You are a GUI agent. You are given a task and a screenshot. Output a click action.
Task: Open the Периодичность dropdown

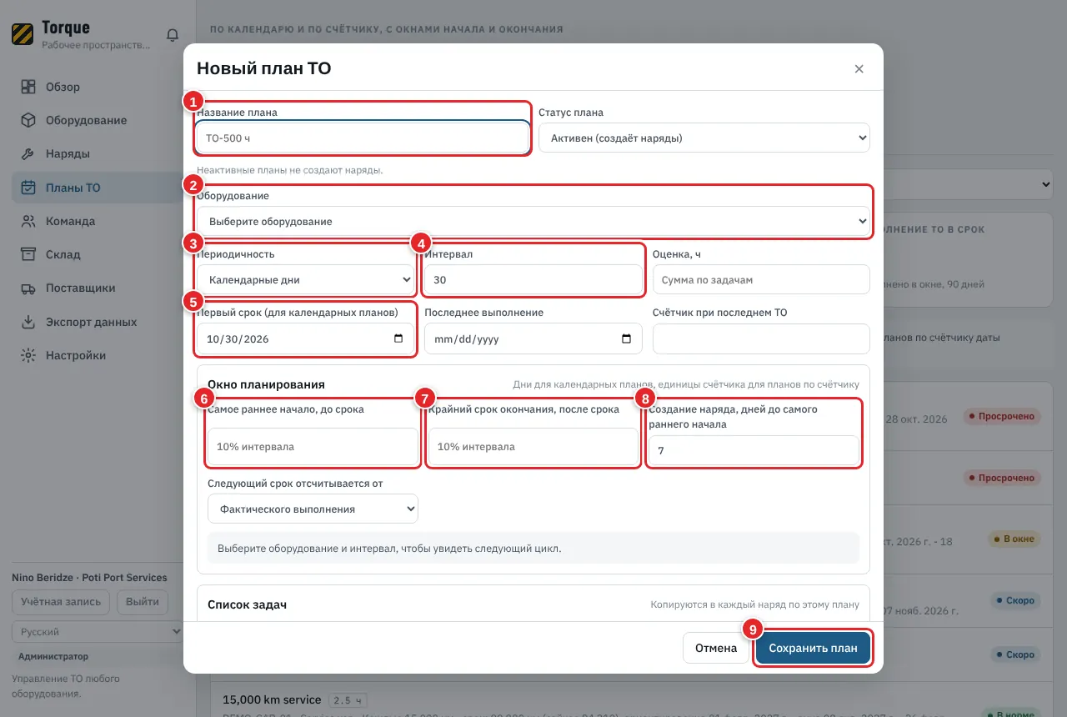pyautogui.click(x=306, y=280)
